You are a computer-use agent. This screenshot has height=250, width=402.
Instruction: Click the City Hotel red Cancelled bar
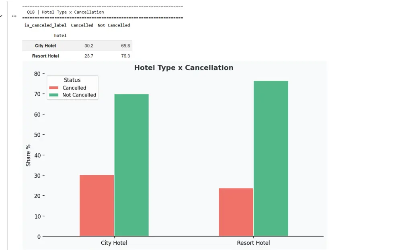[96, 205]
